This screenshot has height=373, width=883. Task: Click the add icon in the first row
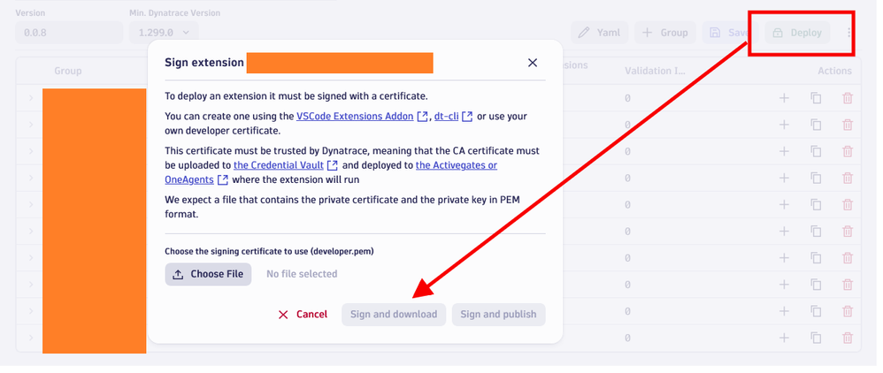tap(784, 98)
